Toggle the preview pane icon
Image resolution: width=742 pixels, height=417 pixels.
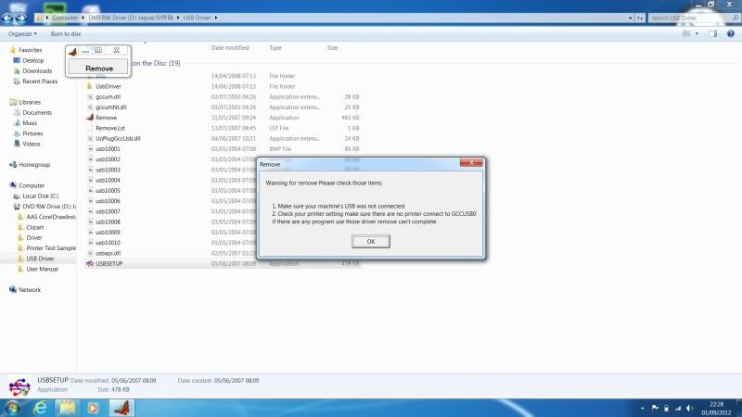712,33
